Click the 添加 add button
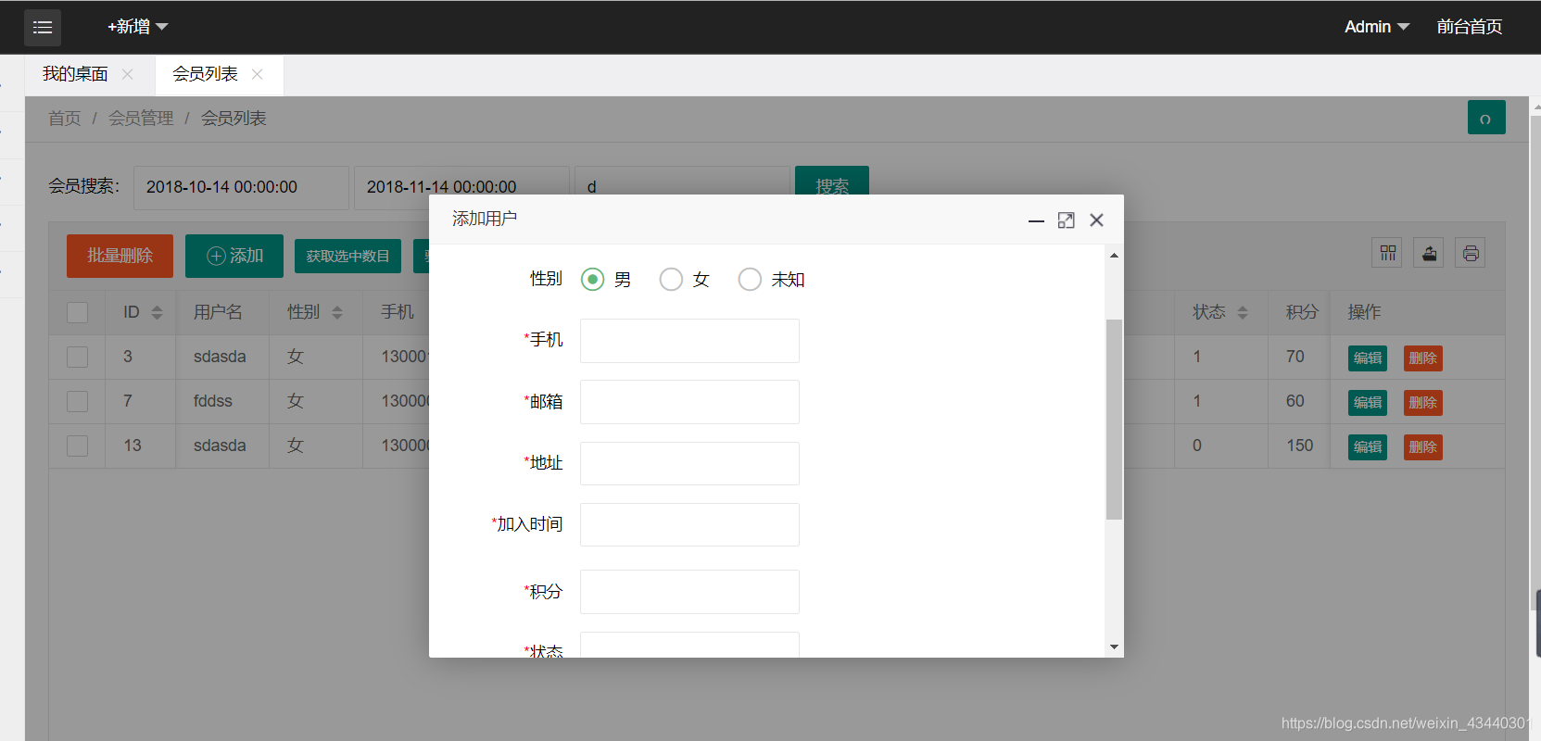The height and width of the screenshot is (741, 1541). [x=234, y=256]
